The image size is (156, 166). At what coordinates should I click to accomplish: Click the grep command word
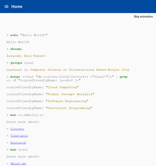[x=124, y=77]
